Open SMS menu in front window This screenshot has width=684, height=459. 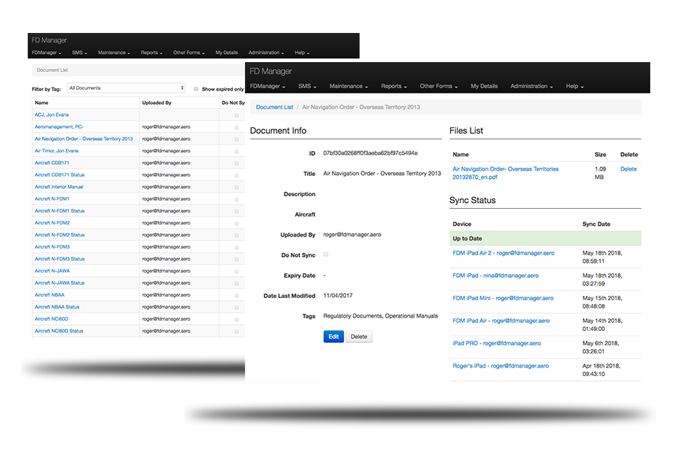tap(307, 86)
